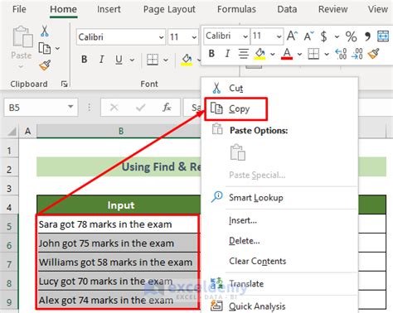Click mini toolbar Format Painter brush

click(x=374, y=54)
